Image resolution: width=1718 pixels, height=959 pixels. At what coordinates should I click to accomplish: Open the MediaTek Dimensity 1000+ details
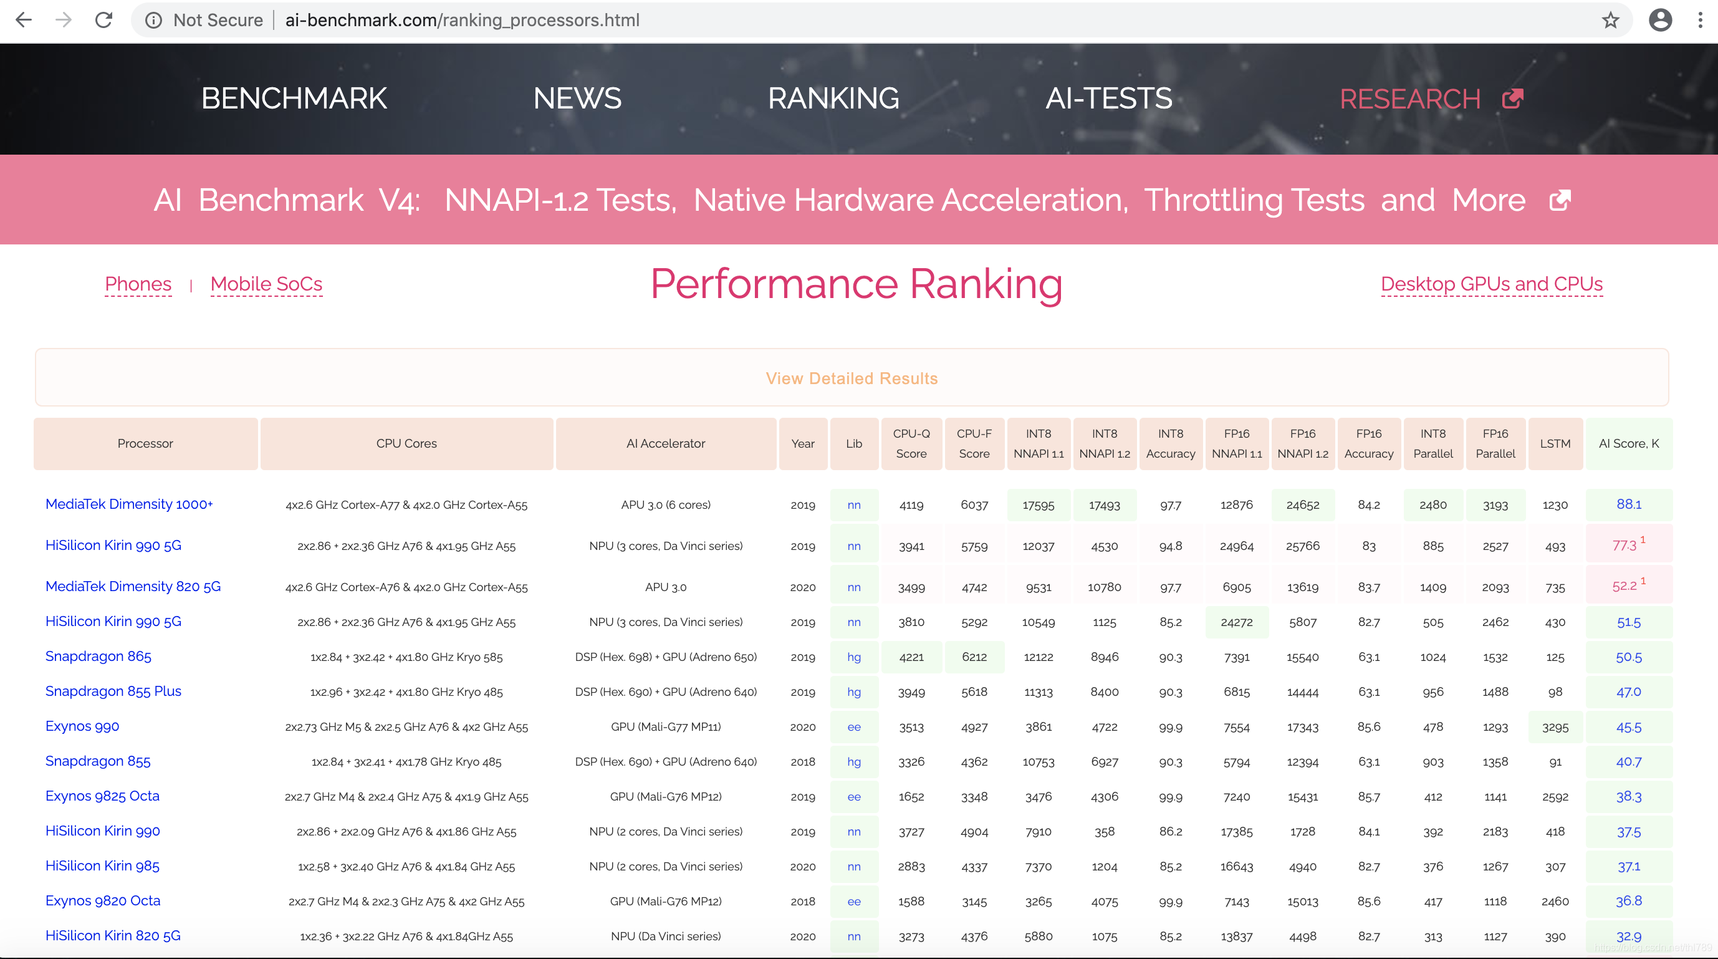pyautogui.click(x=130, y=505)
